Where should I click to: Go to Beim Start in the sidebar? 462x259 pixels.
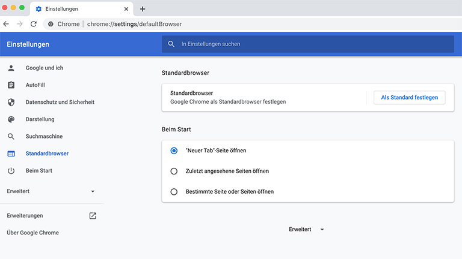tap(38, 171)
